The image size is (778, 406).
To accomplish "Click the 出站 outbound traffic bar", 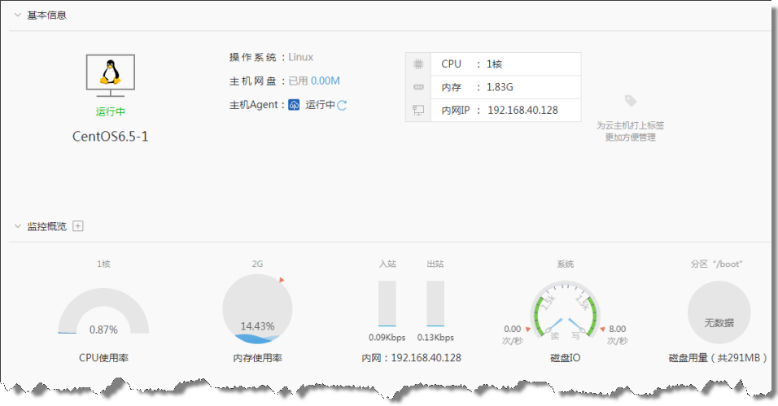I will coord(435,304).
